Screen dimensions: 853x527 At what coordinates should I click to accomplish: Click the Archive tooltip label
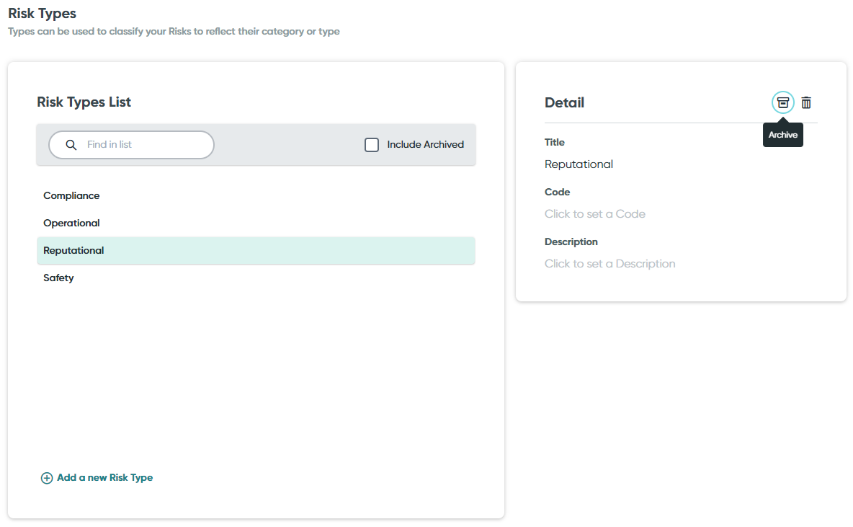click(x=783, y=135)
